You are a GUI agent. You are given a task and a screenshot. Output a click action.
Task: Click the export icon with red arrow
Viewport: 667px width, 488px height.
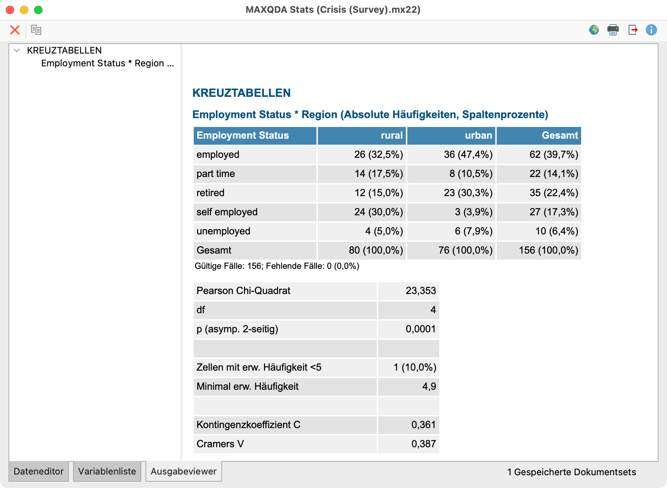tap(633, 30)
